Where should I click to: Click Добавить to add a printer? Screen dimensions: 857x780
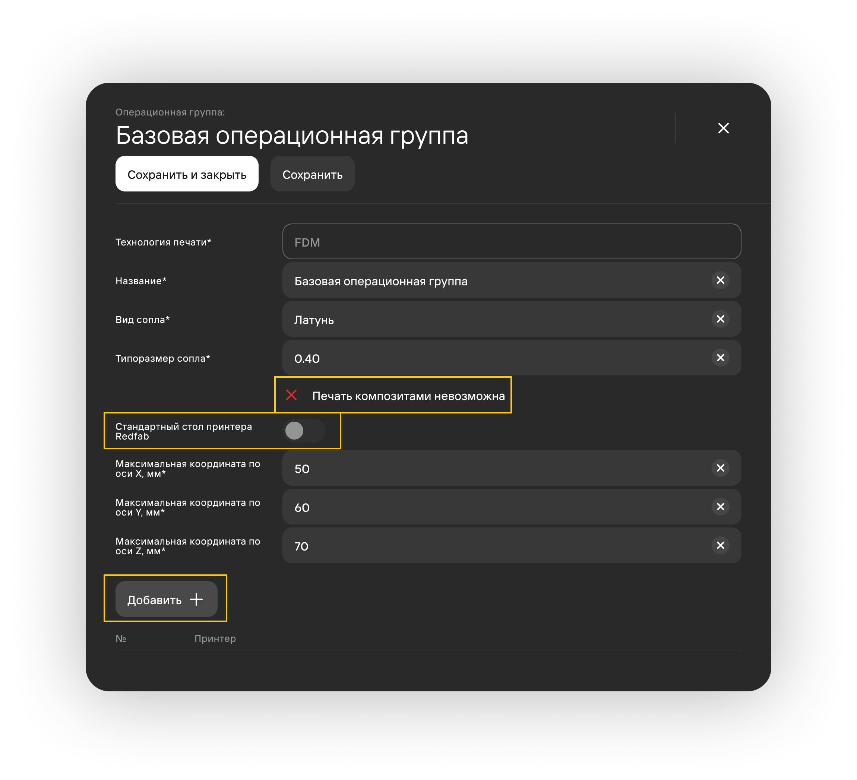166,599
